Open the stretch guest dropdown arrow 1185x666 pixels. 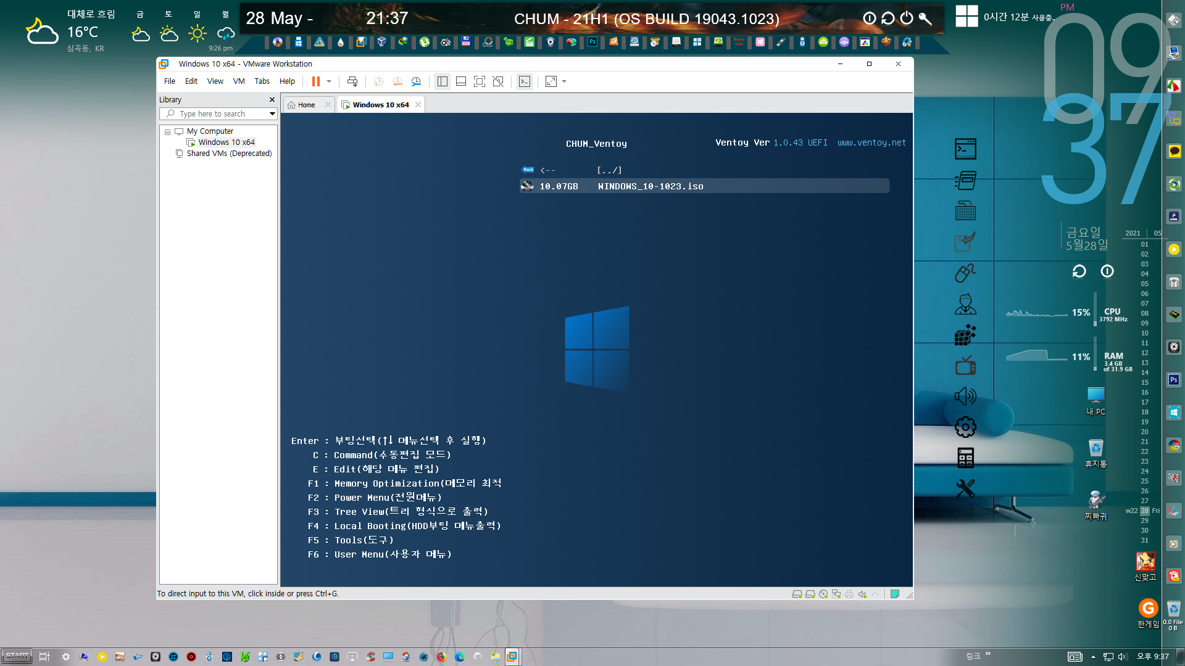[564, 81]
